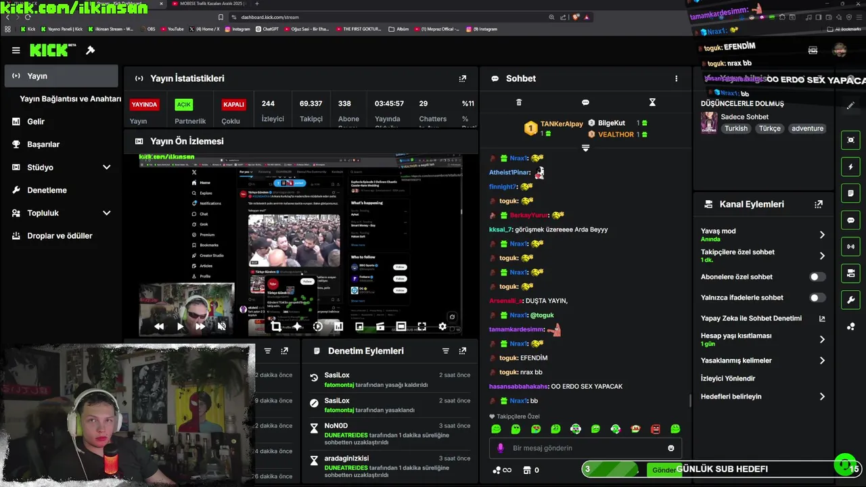Open Denetim Eylemleri filter icon

pos(446,351)
